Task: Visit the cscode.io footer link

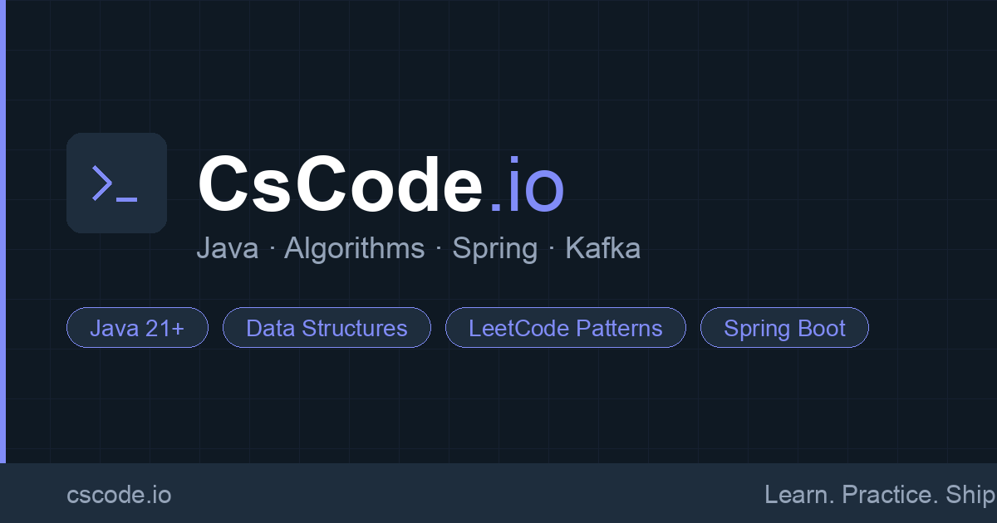Action: pyautogui.click(x=119, y=495)
